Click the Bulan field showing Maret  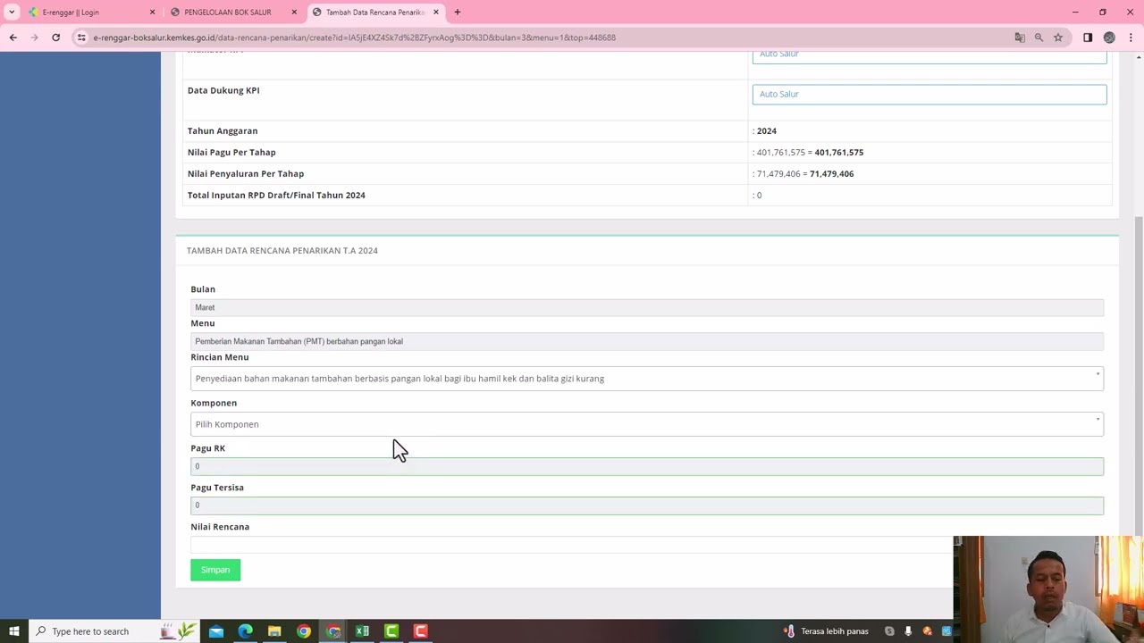(647, 307)
